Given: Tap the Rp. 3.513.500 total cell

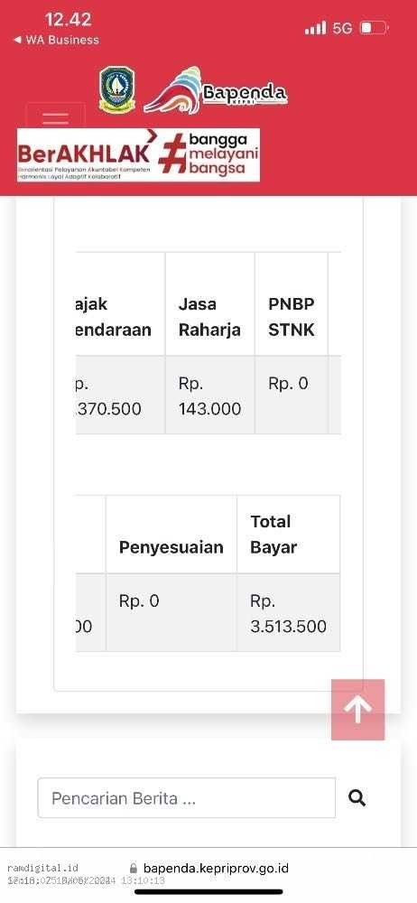Looking at the screenshot, I should pos(288,613).
